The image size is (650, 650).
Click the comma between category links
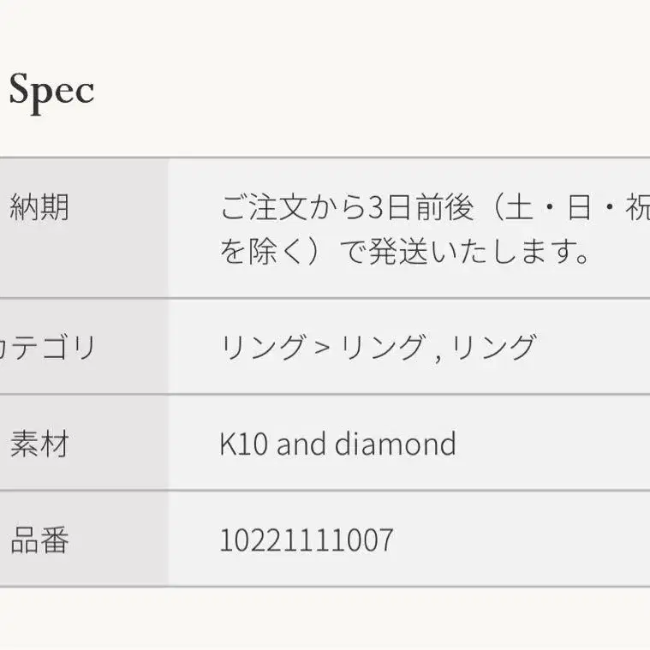438,351
